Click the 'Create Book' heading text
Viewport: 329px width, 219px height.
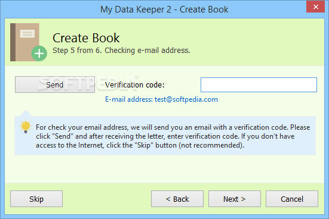click(x=86, y=38)
